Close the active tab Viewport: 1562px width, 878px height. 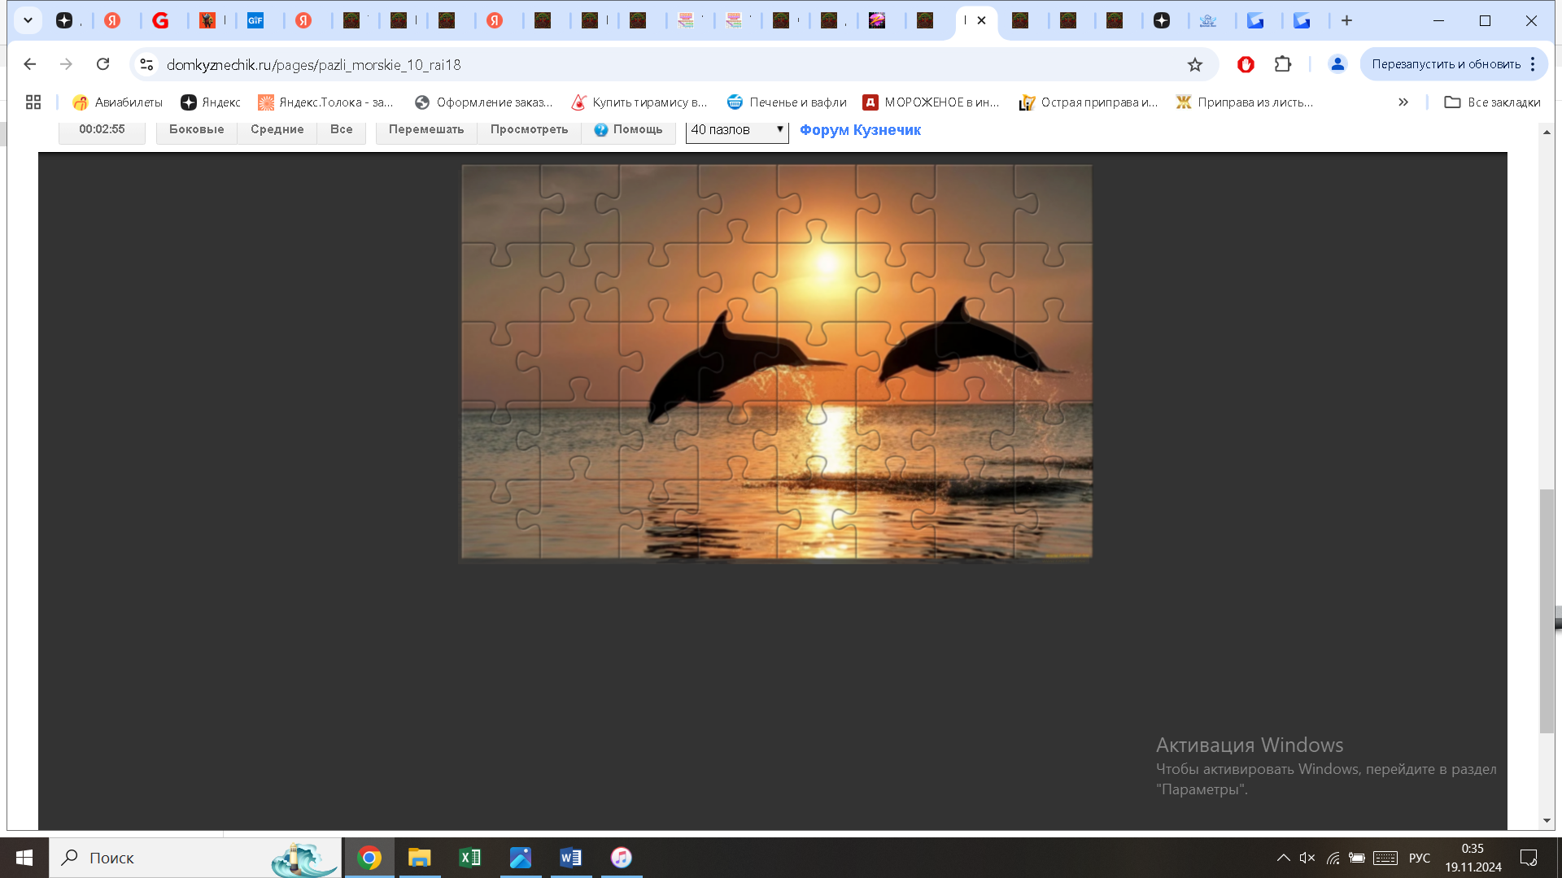tap(981, 20)
